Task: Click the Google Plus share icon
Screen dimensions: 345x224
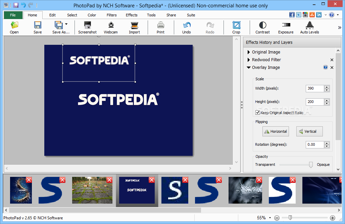Action: [305, 15]
